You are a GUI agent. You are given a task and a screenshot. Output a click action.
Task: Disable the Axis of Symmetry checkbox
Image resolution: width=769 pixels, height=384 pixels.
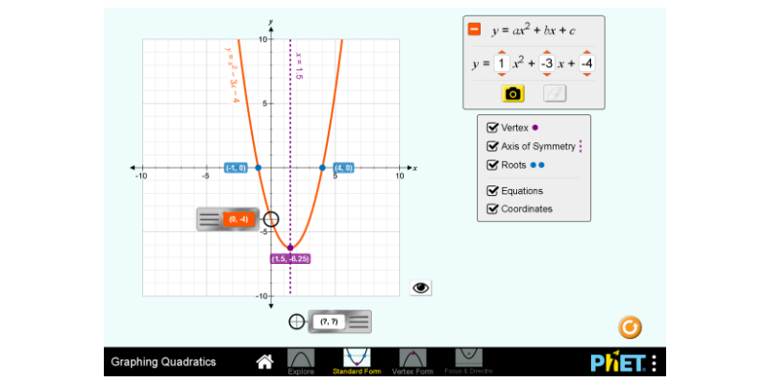(493, 147)
